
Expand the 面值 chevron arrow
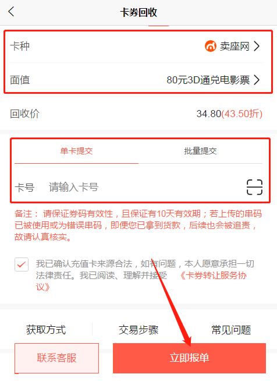pos(257,80)
